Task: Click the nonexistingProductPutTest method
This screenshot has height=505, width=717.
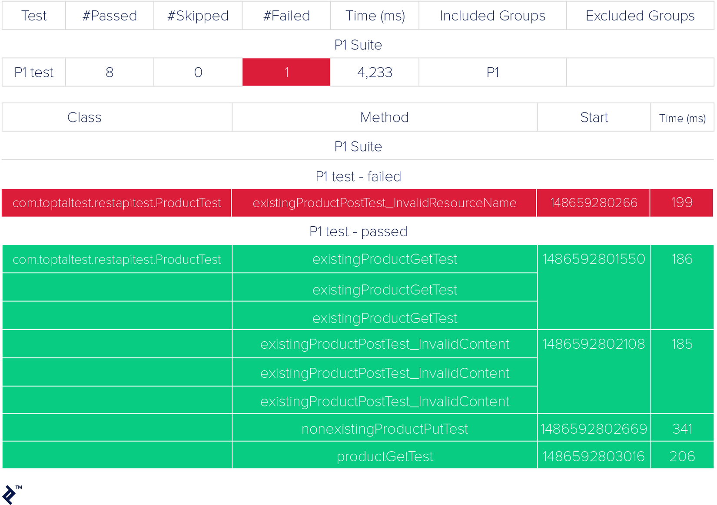Action: (385, 429)
